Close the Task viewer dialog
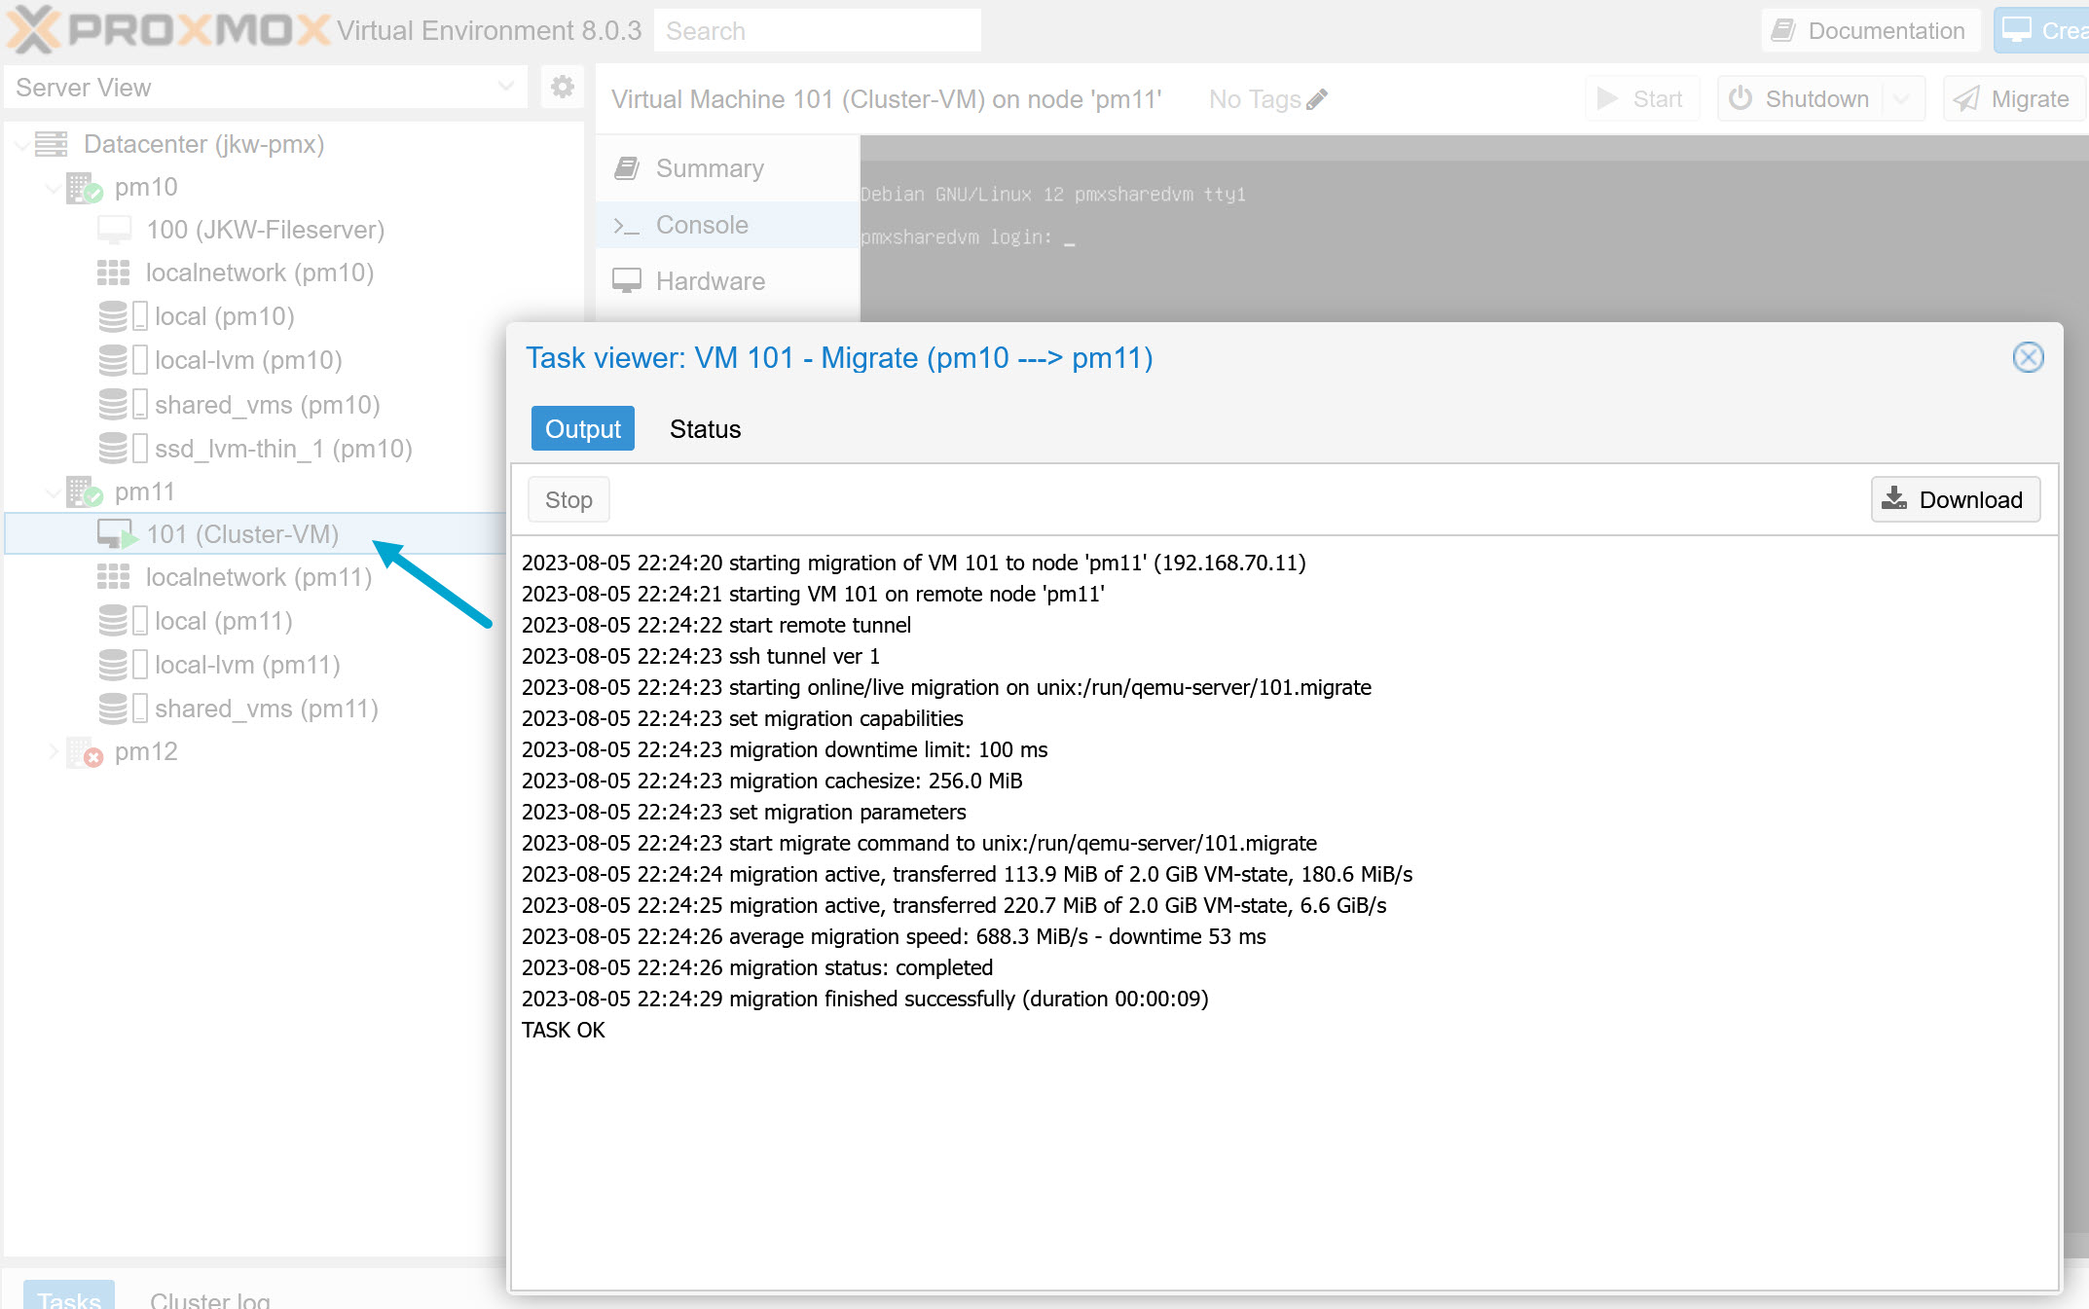Screen dimensions: 2089x1309 tap(2028, 357)
